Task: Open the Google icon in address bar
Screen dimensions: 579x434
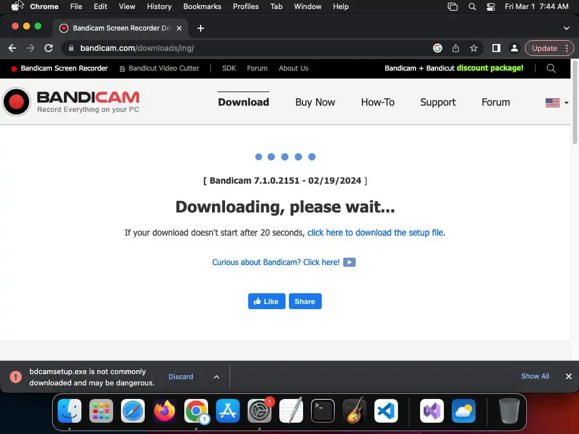Action: point(438,48)
